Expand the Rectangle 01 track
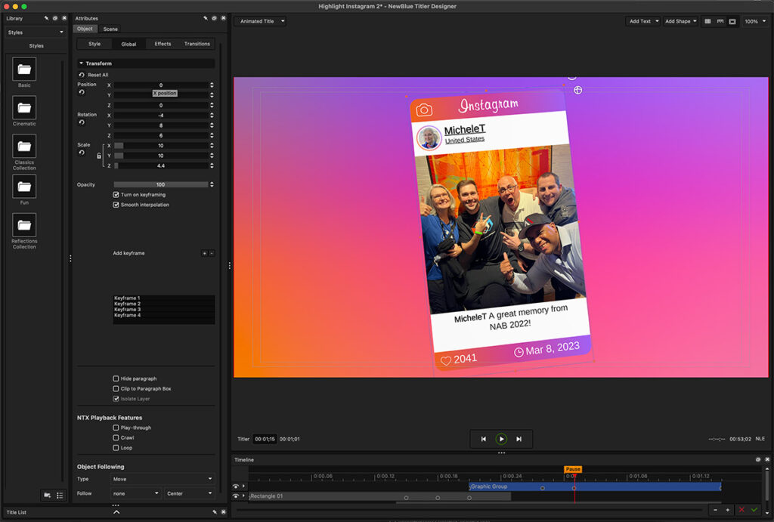 coord(244,496)
